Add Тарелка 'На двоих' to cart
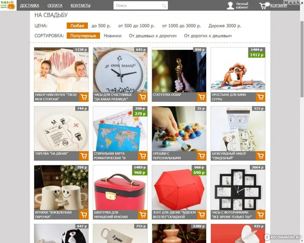The width and height of the screenshot is (304, 243). 84,156
